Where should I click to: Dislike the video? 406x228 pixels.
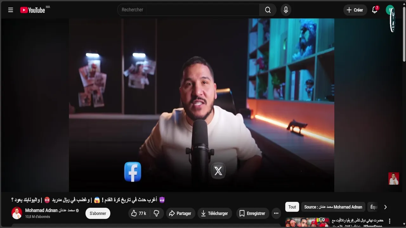click(156, 213)
